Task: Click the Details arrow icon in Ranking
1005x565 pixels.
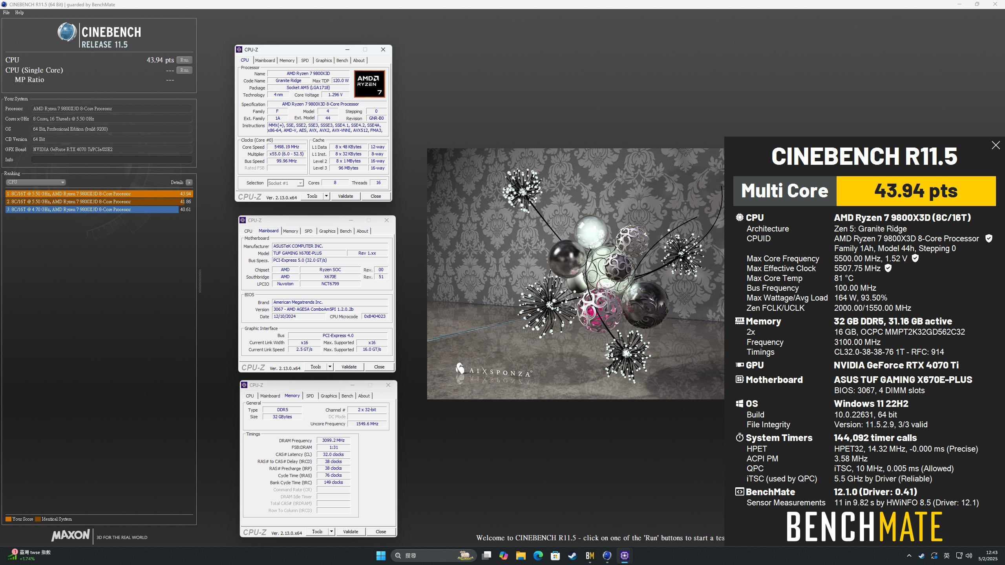Action: pos(189,182)
